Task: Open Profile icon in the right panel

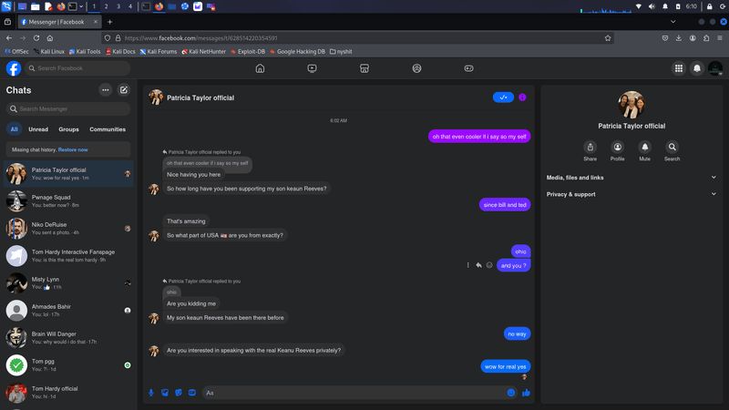Action: [x=618, y=148]
